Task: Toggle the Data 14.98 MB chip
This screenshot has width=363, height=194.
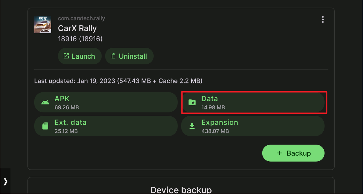Action: [253, 102]
